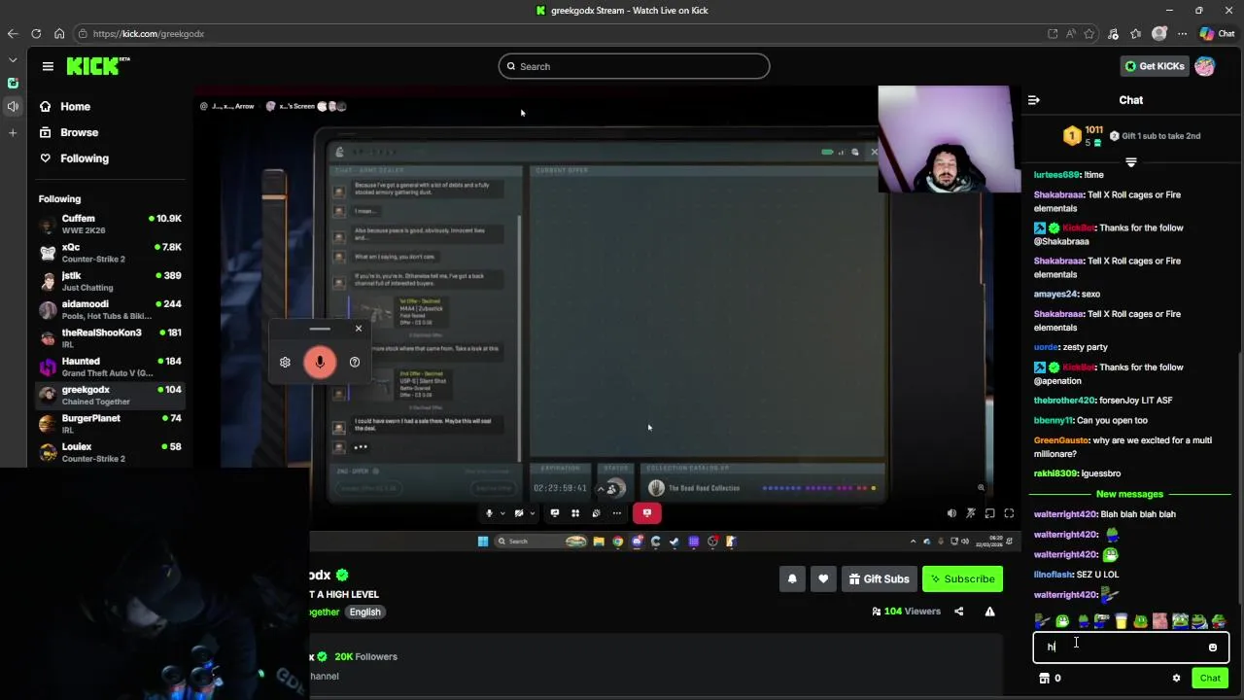This screenshot has width=1244, height=700.
Task: Toggle theater mode on video player
Action: [x=989, y=513]
